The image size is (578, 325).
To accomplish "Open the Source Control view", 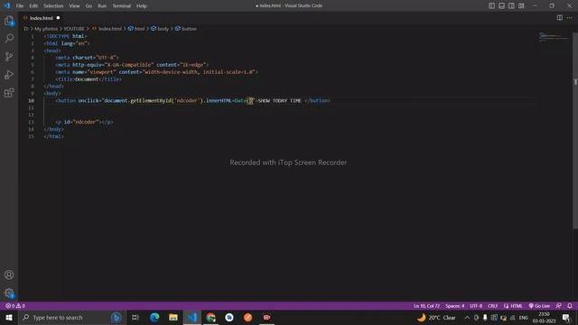I will click(9, 56).
